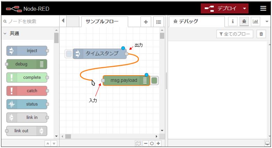Screen dimensions: 272x148
Task: Toggle the msg.payload debug output button
Action: 154,80
